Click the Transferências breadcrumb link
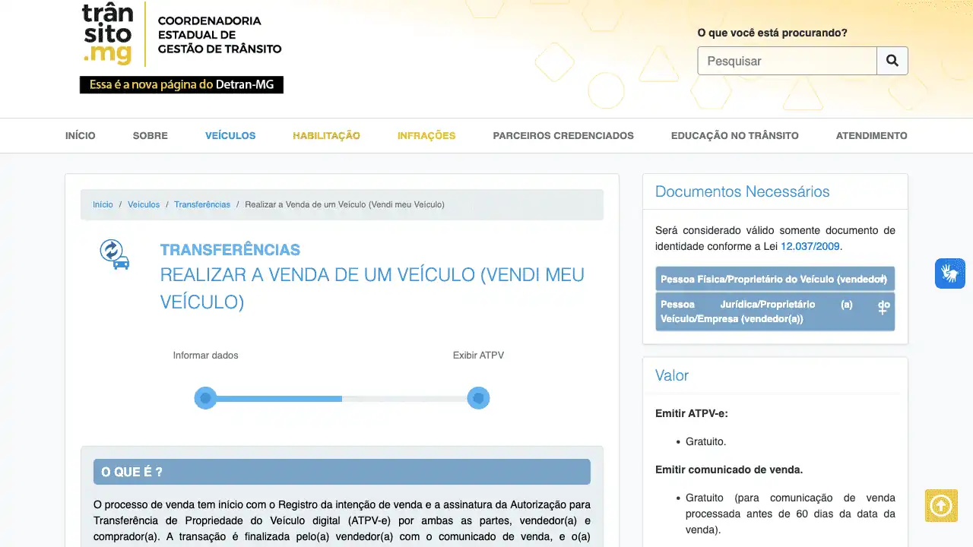Screen dimensions: 973x547 coord(201,204)
